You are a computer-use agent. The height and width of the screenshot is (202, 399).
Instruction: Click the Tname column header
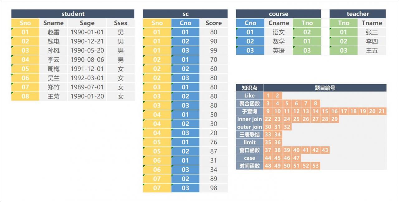pyautogui.click(x=372, y=23)
